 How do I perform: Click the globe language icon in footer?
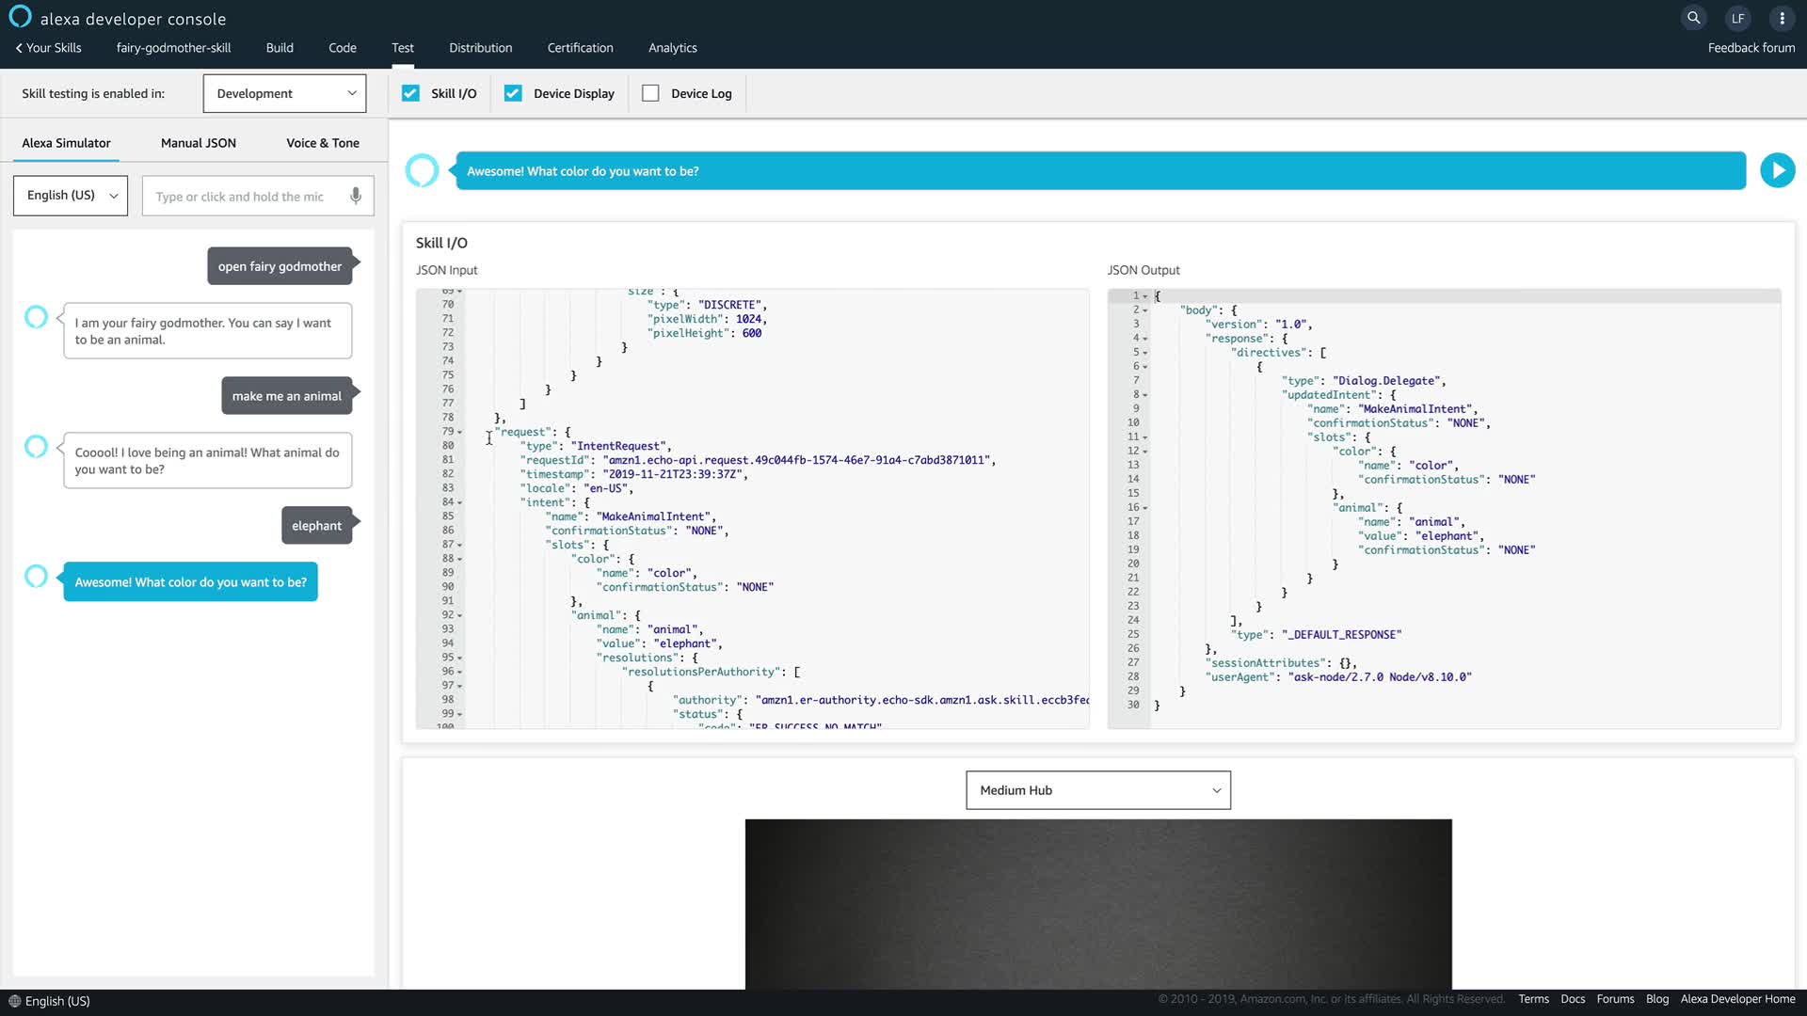pyautogui.click(x=14, y=1001)
